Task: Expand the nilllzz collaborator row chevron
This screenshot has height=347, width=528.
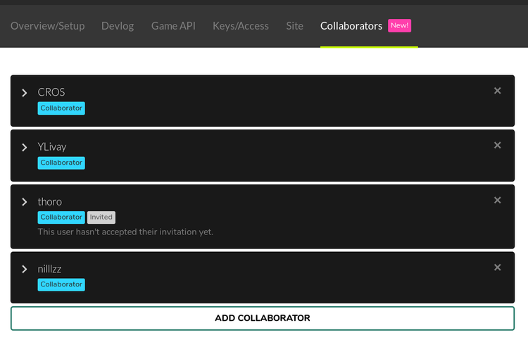Action: coord(24,270)
